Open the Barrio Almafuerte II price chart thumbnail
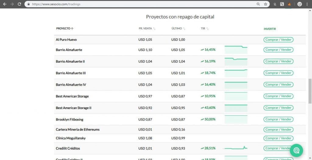The height and width of the screenshot is (160, 312). 236,61
